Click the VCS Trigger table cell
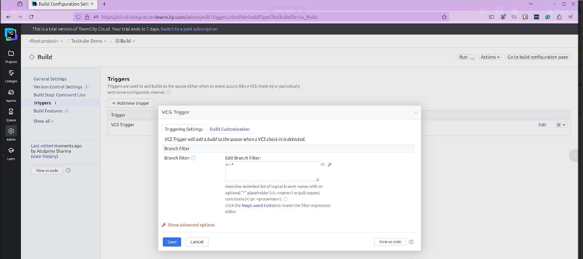 click(122, 125)
